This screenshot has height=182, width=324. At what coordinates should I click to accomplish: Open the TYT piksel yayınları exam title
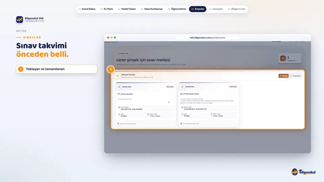pyautogui.click(x=125, y=94)
